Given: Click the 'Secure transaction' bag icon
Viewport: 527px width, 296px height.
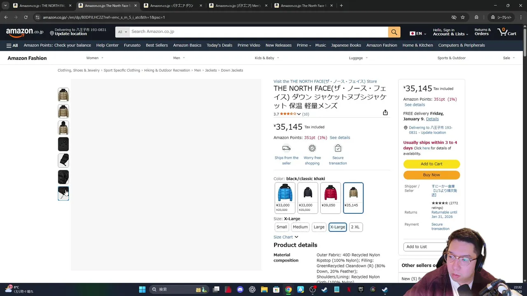Looking at the screenshot, I should click(338, 148).
